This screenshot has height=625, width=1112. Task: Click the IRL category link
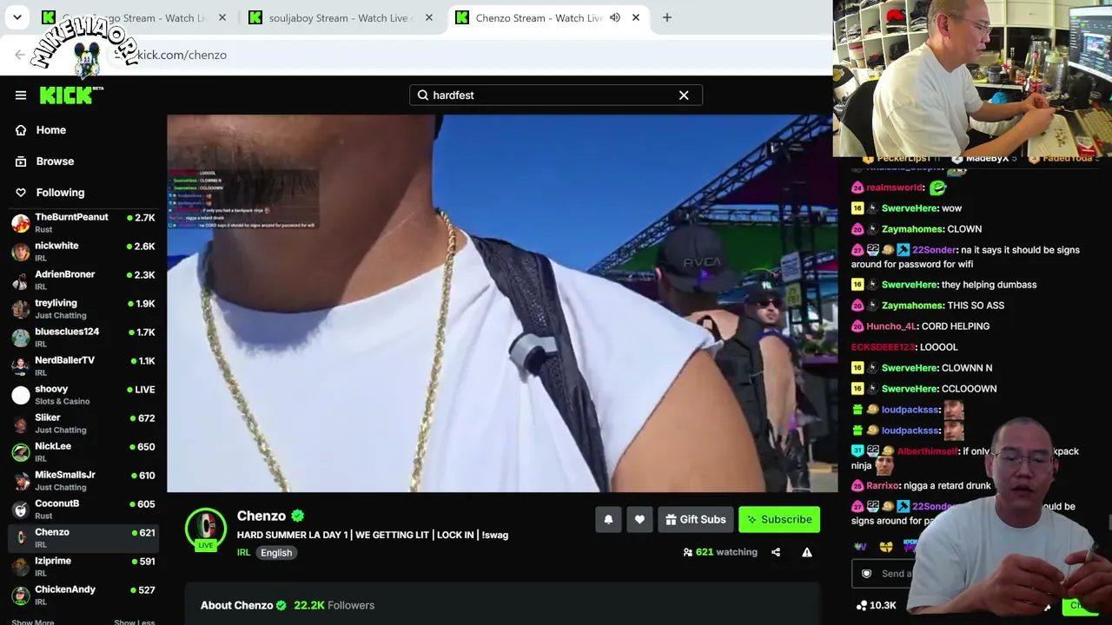click(244, 553)
